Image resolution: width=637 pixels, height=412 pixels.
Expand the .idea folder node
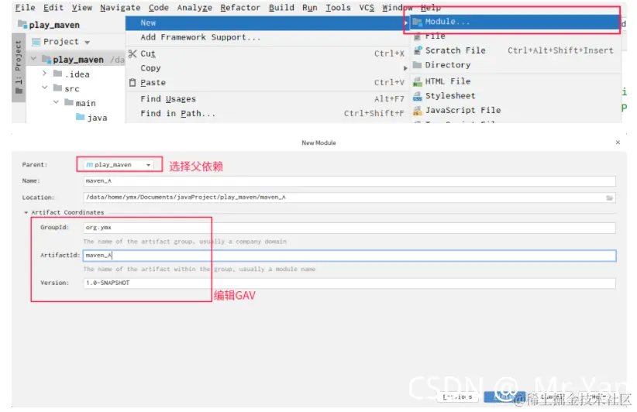coord(45,74)
